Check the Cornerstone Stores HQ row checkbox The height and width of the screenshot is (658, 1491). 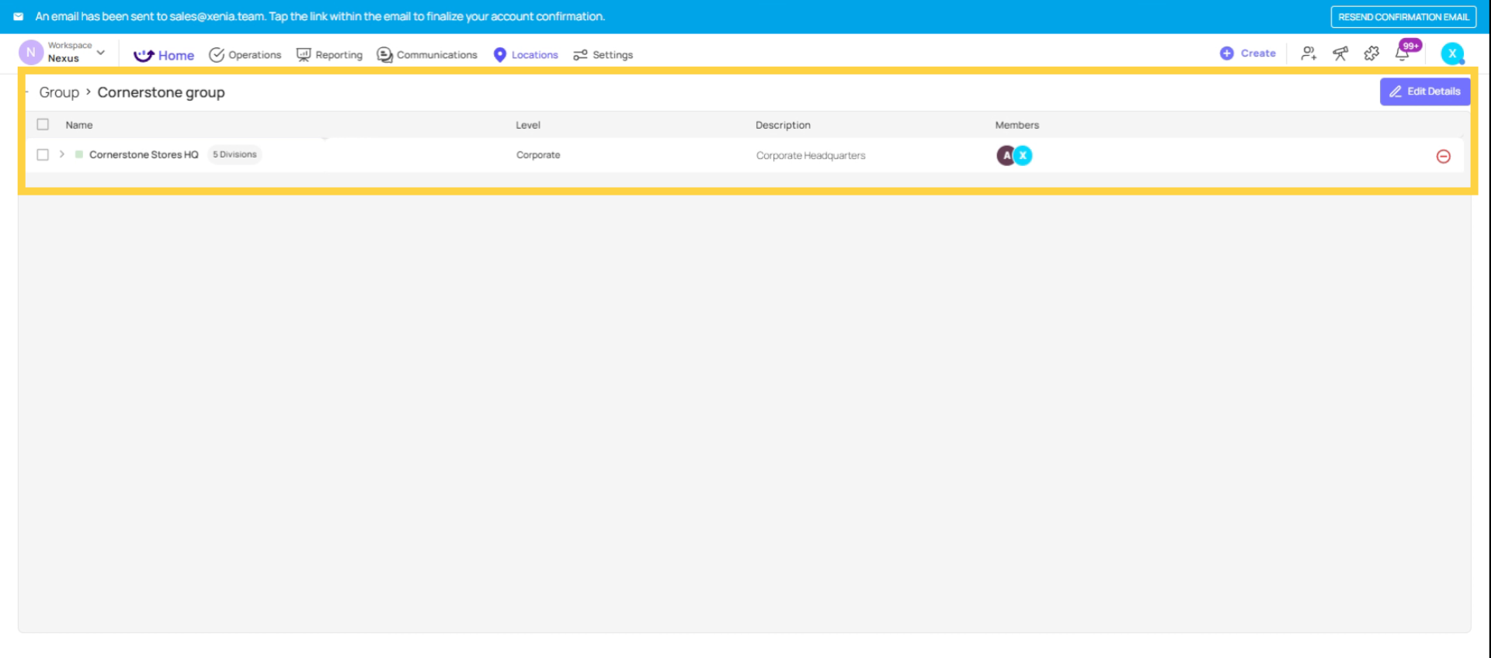43,154
